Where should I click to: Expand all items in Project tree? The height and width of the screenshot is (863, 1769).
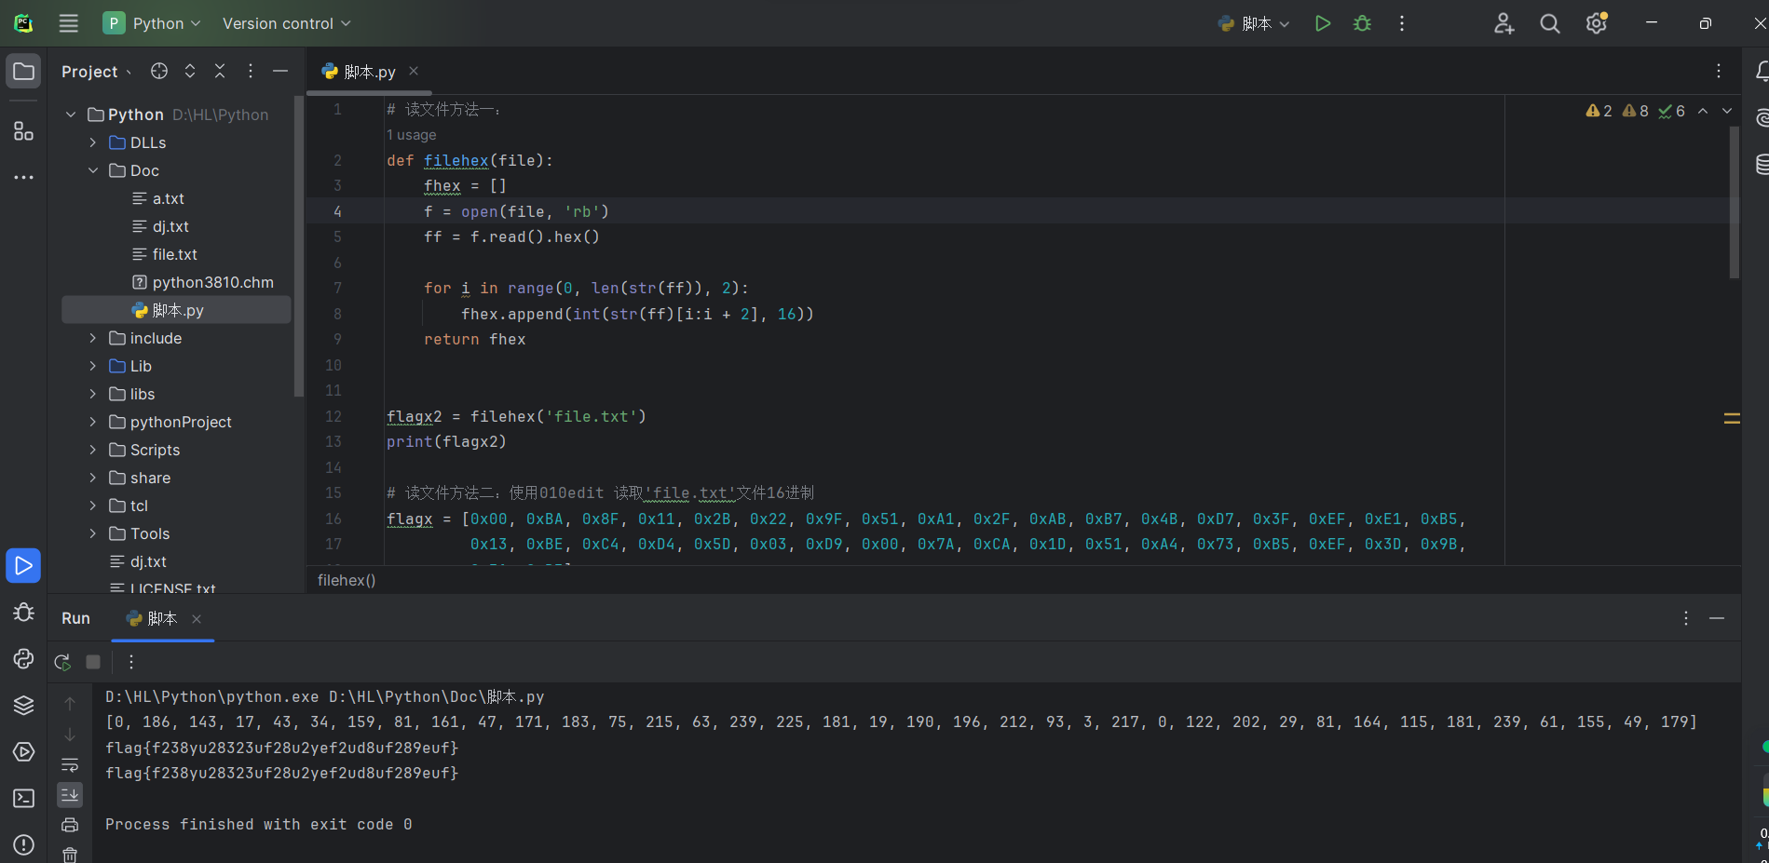click(190, 71)
